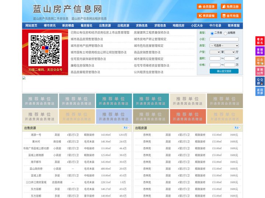Screen dimensions: 265x198
Task: Open the 中介名录 menu item
Action: (215, 26)
